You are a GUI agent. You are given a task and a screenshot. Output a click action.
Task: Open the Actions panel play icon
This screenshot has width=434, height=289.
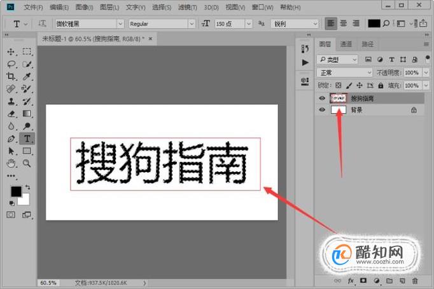tap(305, 62)
